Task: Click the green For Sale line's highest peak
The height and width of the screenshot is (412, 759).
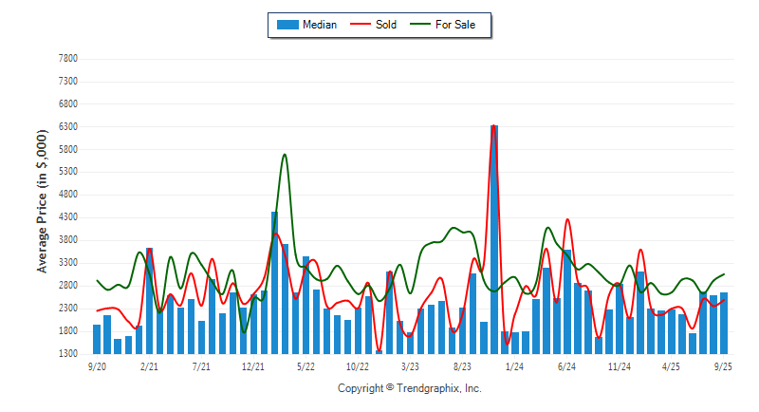Action: point(285,155)
